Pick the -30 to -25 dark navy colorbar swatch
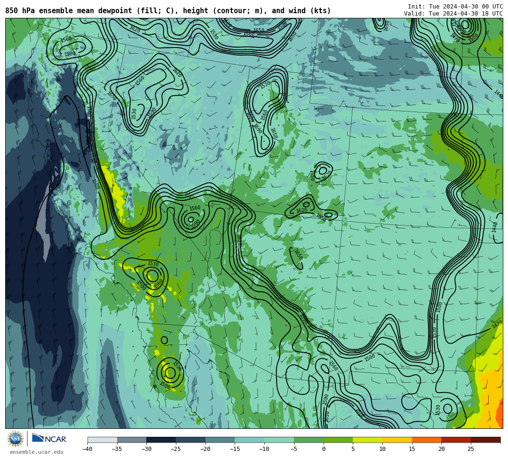This screenshot has height=458, width=508. pos(161,440)
